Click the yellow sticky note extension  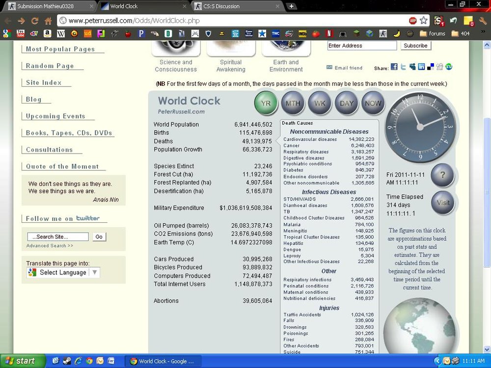tap(468, 21)
